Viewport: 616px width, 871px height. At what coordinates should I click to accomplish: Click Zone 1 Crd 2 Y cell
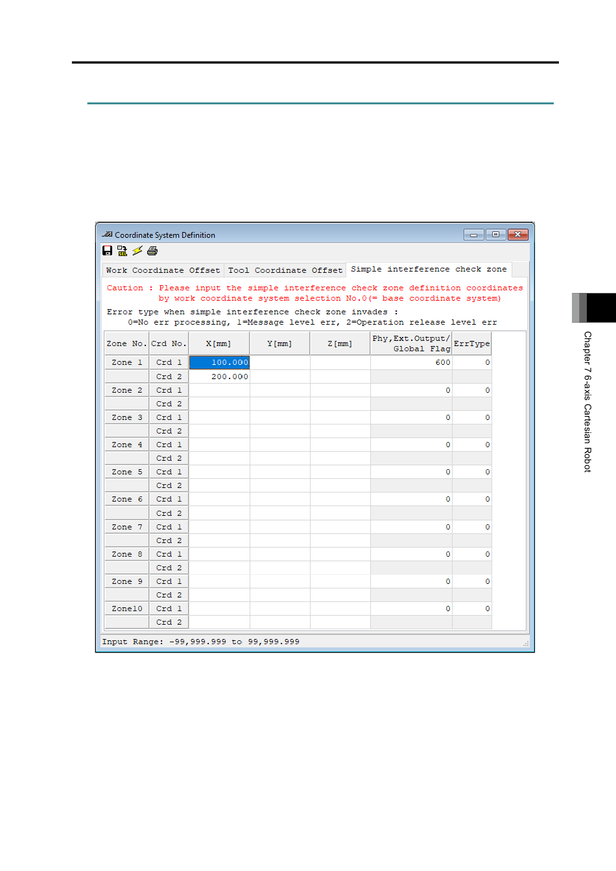(x=279, y=377)
